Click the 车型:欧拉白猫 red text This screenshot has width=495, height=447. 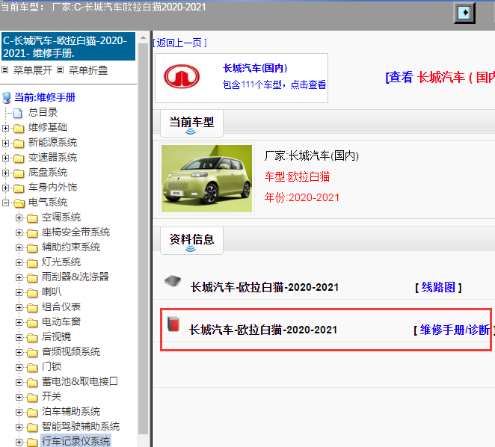(x=297, y=176)
